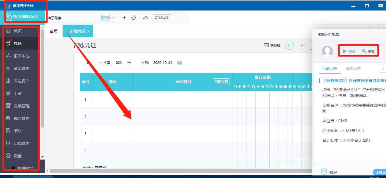
Task: Go to the previous voucher with the left arrow
Action: 289,45
